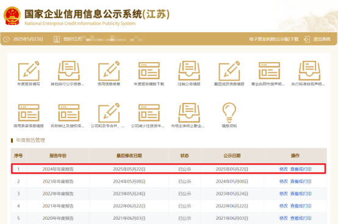Screen dimensions: 338x224
Task: Click the 报告年份 column header
Action: coord(58,156)
